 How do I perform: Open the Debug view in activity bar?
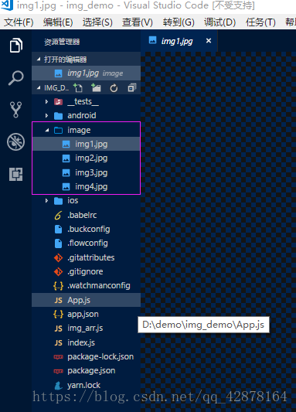click(15, 142)
